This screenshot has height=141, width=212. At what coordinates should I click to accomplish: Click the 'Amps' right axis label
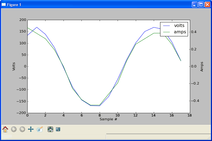(x=202, y=67)
